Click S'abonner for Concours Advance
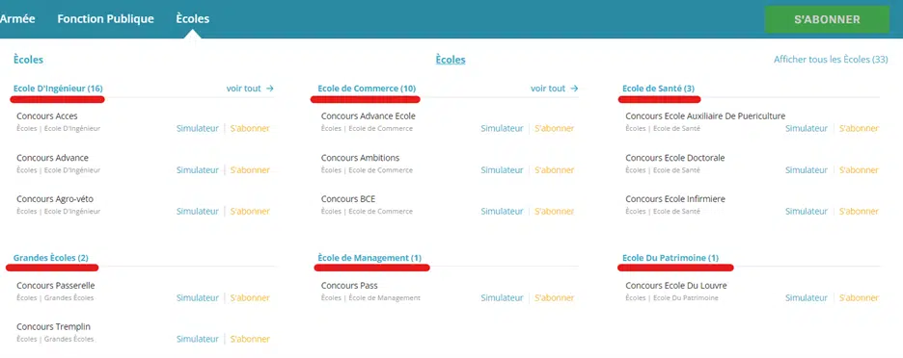This screenshot has width=903, height=358. coord(250,170)
